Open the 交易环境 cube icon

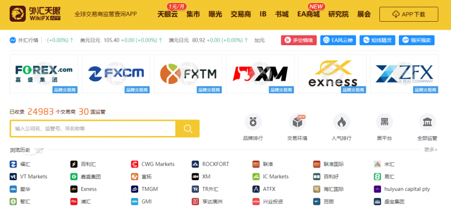[297, 122]
